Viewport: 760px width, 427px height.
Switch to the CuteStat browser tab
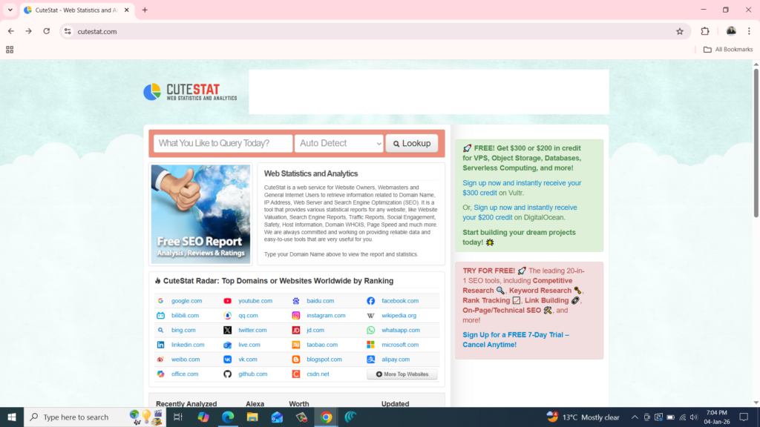(x=67, y=10)
